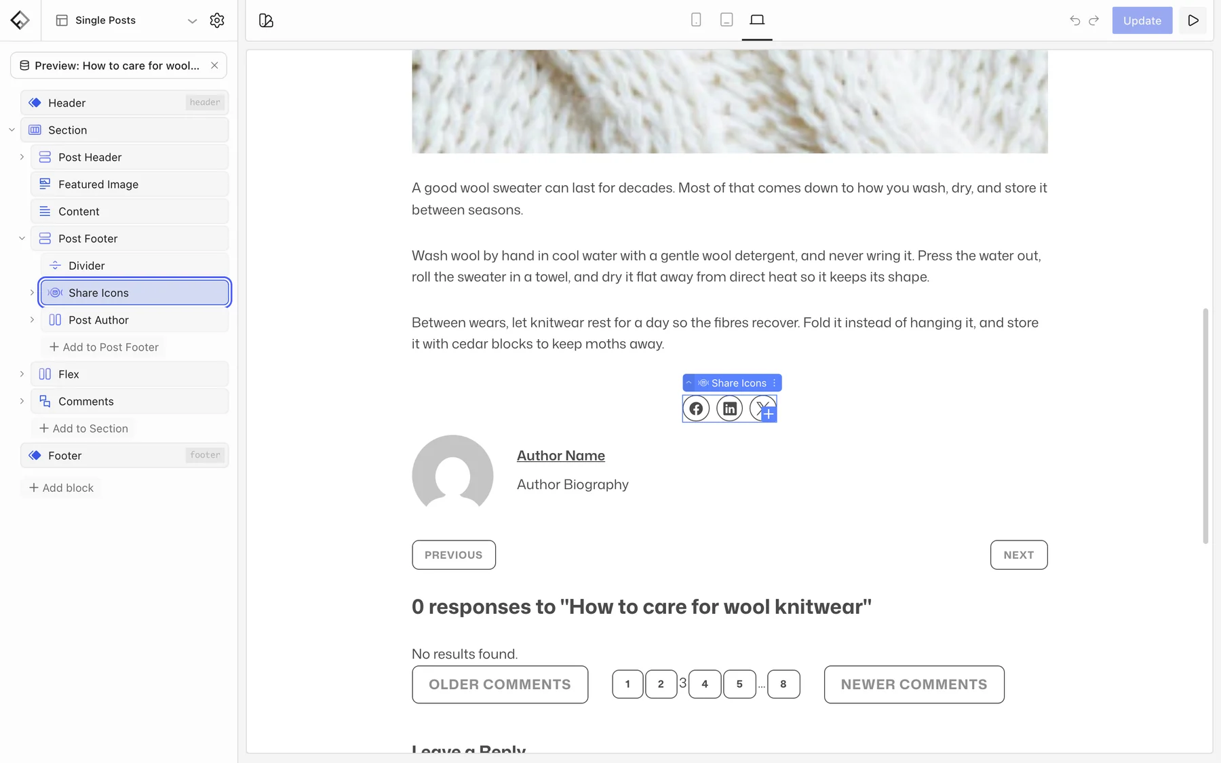
Task: Open the template settings gear icon
Action: tap(217, 20)
